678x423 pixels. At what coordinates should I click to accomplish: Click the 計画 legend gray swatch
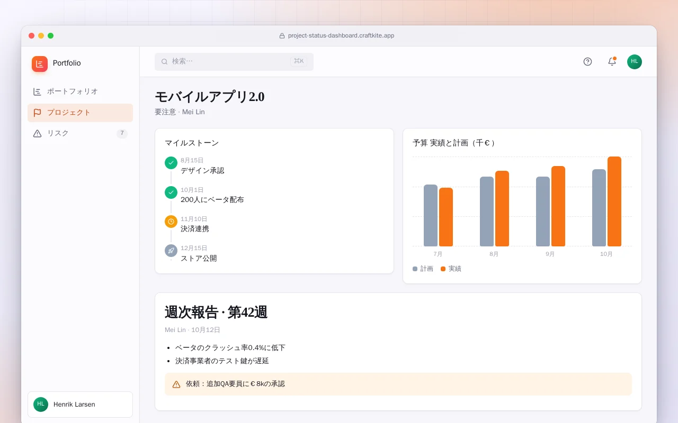415,269
